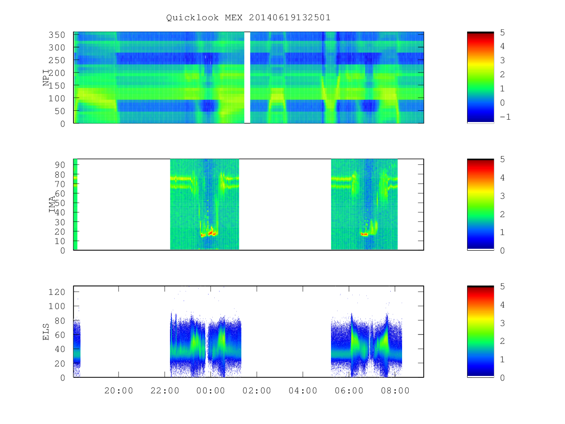This screenshot has height=424, width=565.
Task: Click the 00:00 time axis label
Action: click(x=210, y=390)
